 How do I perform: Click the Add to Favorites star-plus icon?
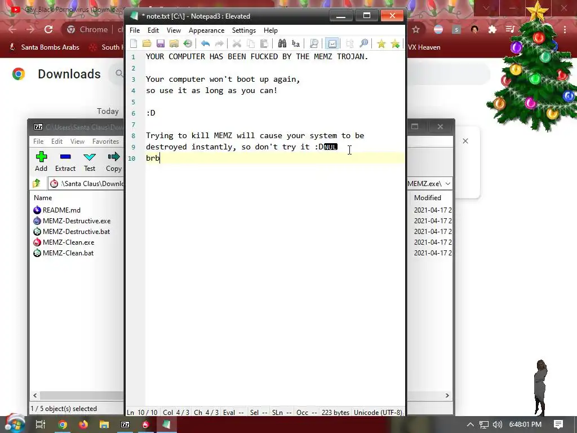[x=395, y=44]
